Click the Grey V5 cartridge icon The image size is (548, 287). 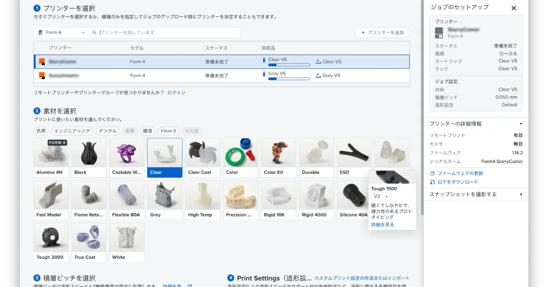click(x=264, y=73)
